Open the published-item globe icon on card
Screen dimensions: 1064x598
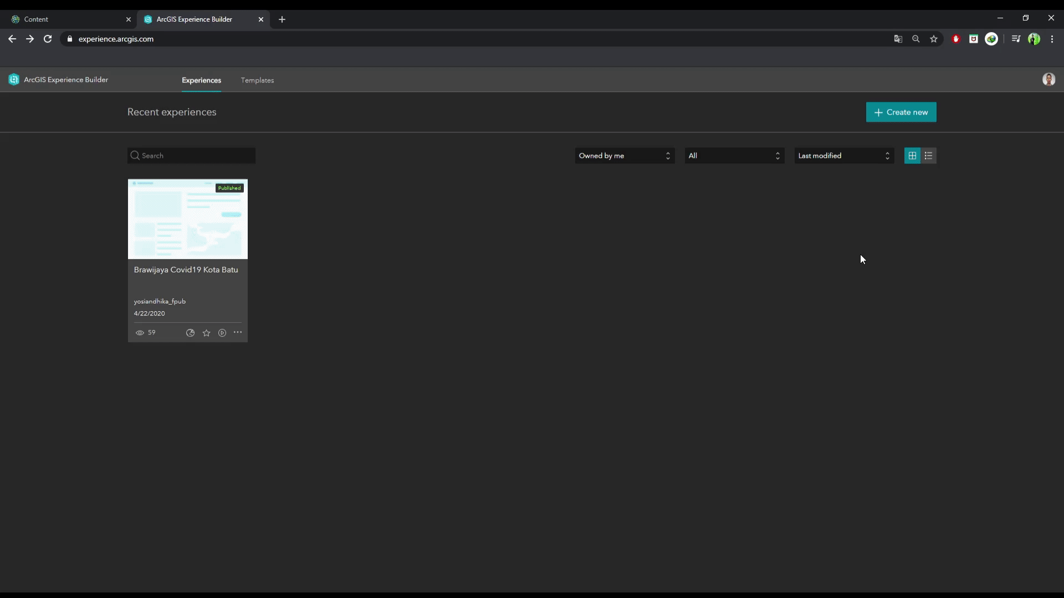pos(190,333)
